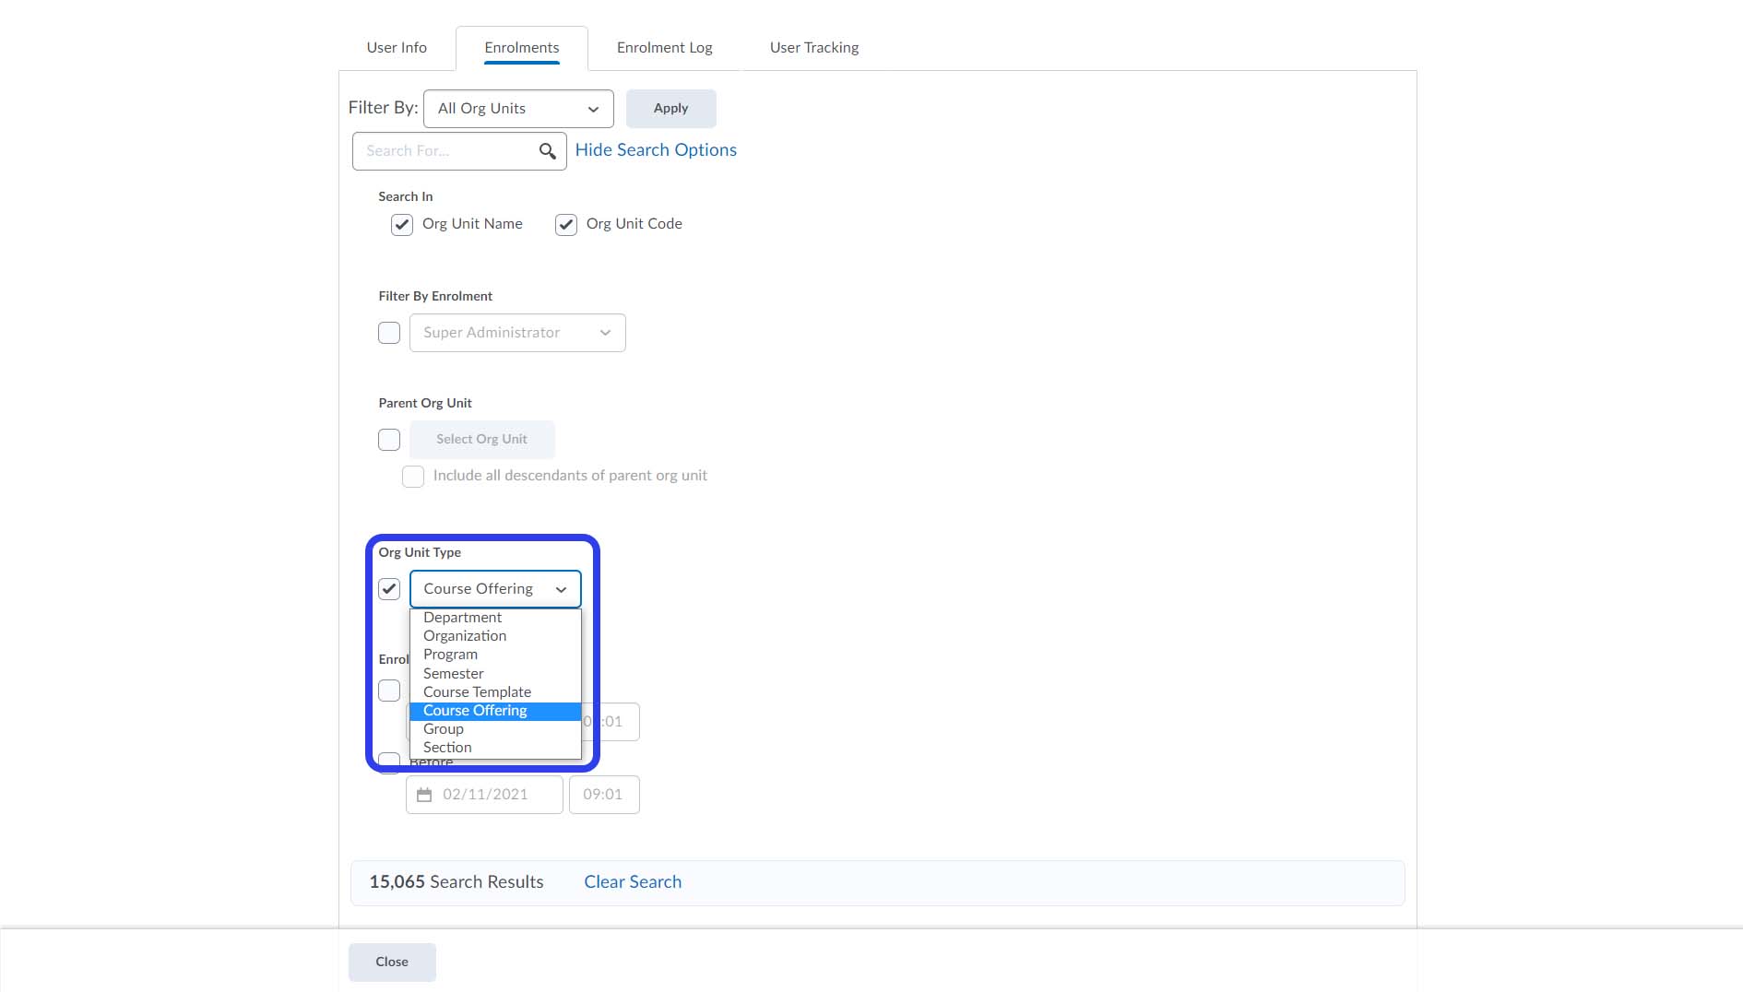This screenshot has width=1743, height=992.
Task: Uncheck the Org Unit Type checkbox
Action: pyautogui.click(x=389, y=589)
